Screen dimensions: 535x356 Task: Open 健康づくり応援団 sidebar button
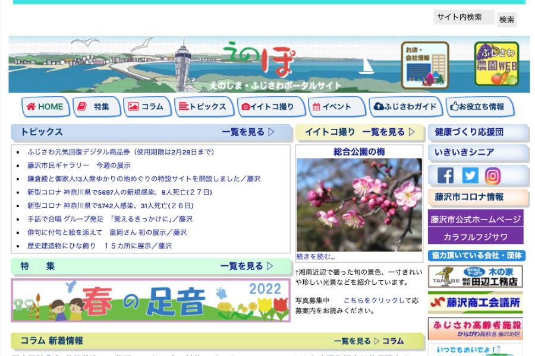(478, 132)
